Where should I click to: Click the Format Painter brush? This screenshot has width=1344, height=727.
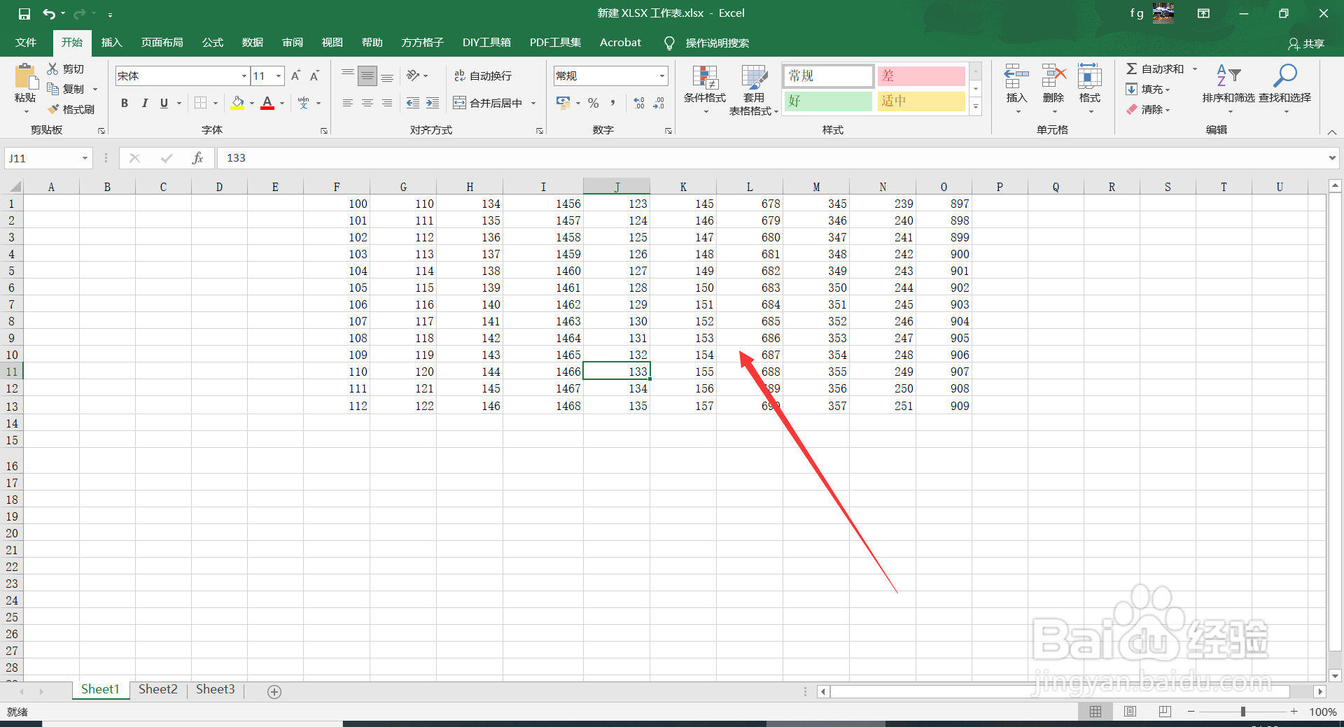tap(53, 109)
